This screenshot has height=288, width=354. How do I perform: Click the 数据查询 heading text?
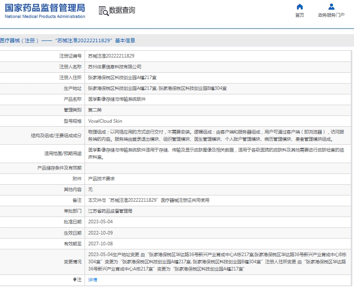122,10
